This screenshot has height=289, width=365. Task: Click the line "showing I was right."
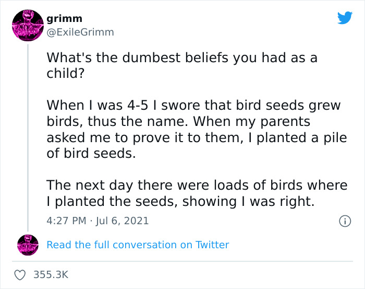(x=180, y=201)
